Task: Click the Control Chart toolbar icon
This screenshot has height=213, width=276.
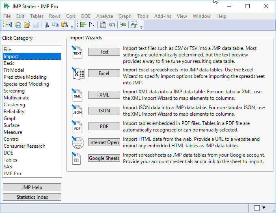Action: click(134, 25)
